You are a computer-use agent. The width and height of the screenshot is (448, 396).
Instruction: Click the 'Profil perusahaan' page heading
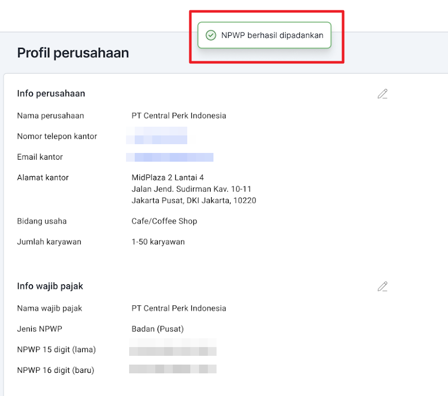point(73,53)
